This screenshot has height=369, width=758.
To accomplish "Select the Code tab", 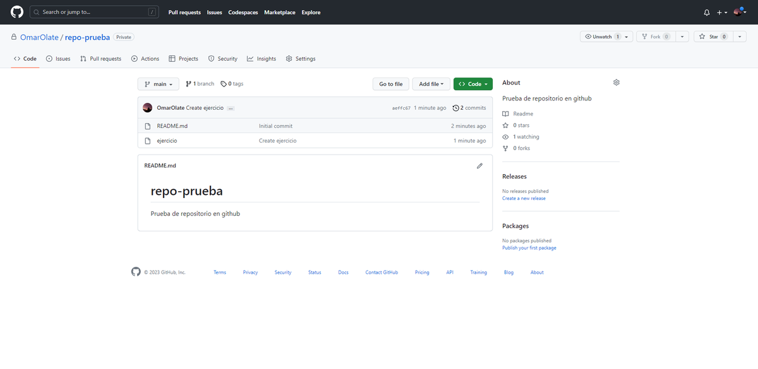I will tap(25, 59).
